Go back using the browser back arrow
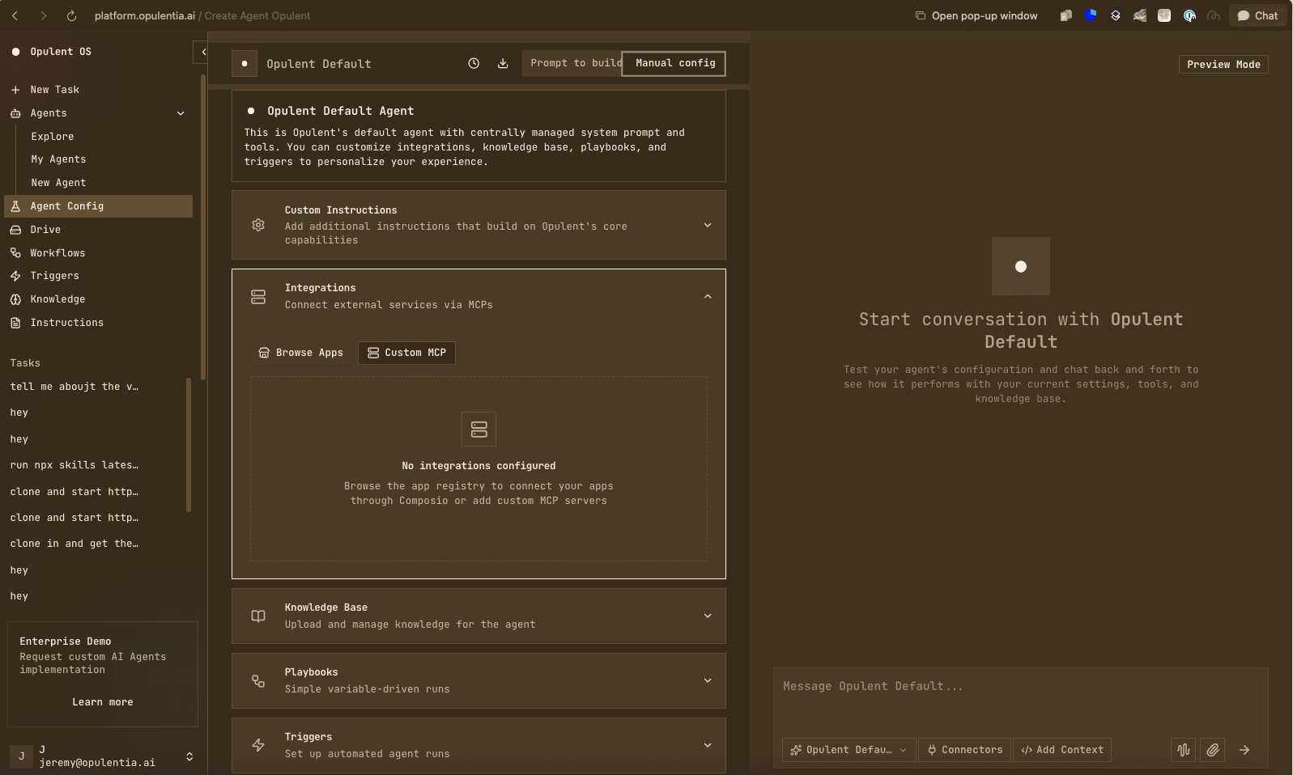 (x=15, y=15)
